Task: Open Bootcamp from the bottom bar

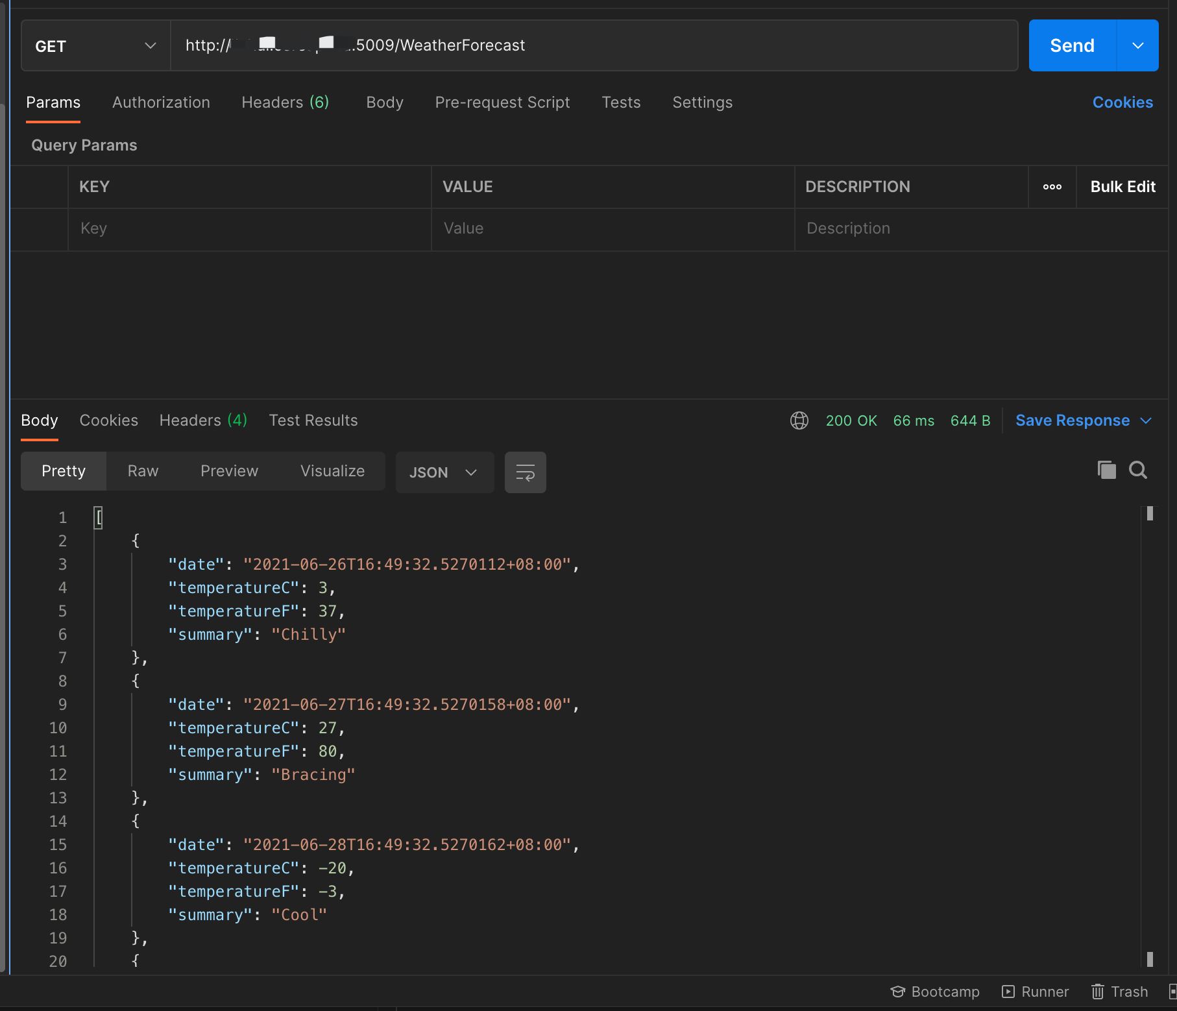Action: point(935,992)
